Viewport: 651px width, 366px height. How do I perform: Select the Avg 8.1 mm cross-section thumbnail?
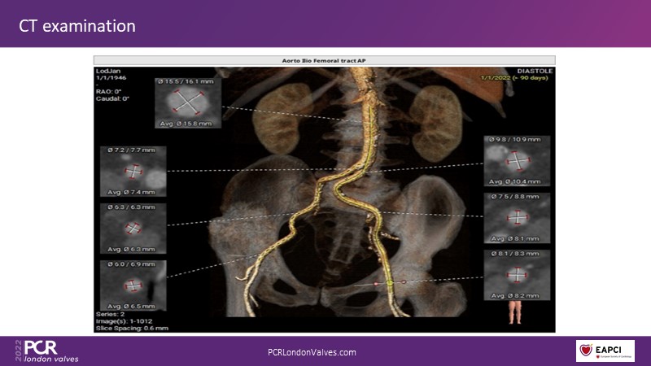[x=517, y=218]
